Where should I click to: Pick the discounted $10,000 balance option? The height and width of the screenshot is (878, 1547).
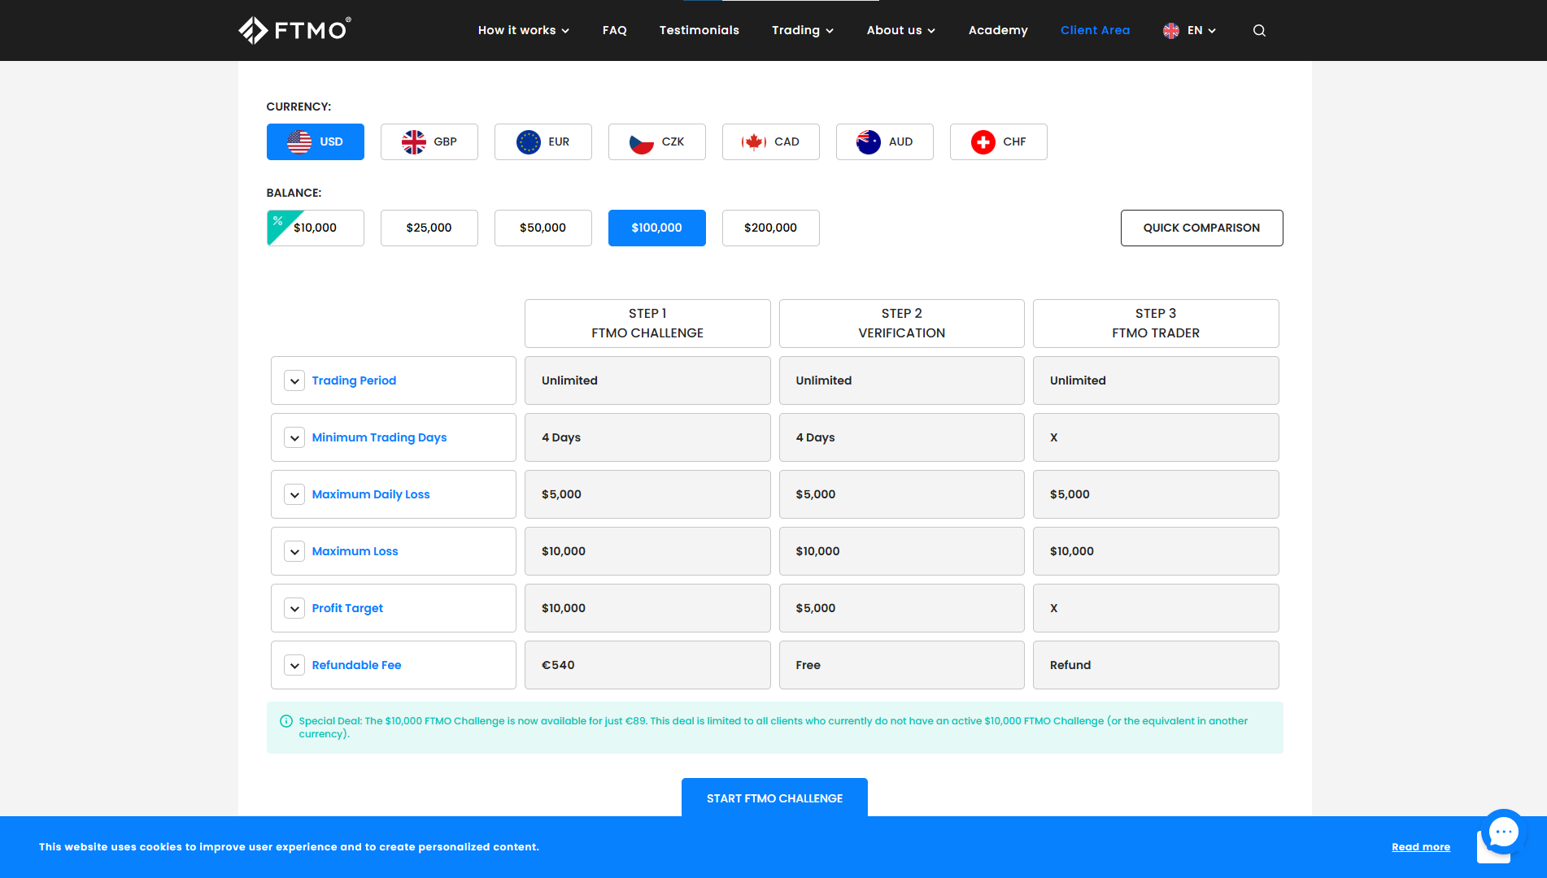point(315,228)
